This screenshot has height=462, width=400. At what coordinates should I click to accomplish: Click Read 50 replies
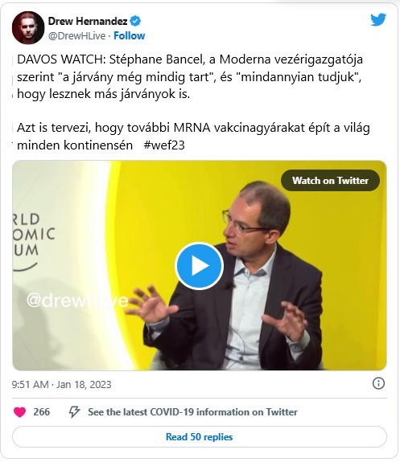[x=200, y=436]
